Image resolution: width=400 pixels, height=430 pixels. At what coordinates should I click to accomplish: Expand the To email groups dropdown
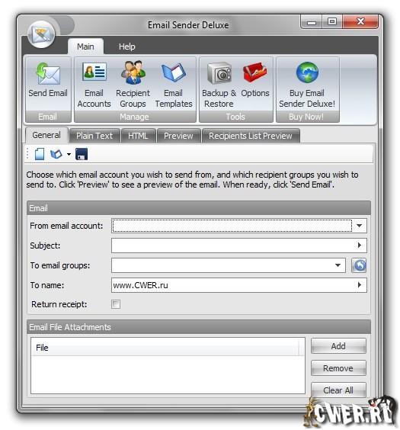pos(338,265)
